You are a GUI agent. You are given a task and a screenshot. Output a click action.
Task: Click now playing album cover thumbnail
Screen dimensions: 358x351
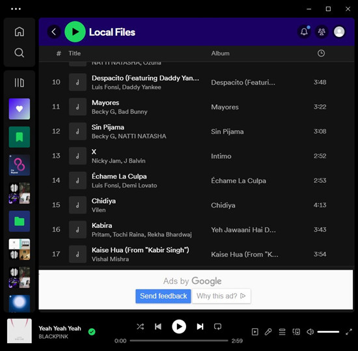point(20,331)
